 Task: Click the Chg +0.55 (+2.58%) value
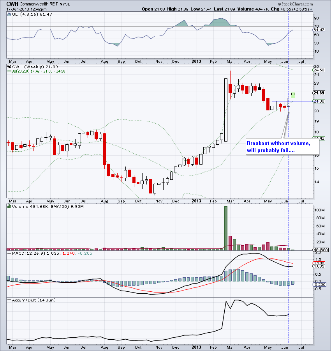coord(290,9)
